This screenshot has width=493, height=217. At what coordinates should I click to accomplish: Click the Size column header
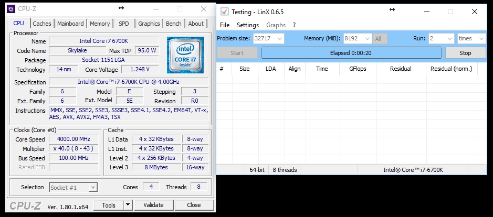245,69
